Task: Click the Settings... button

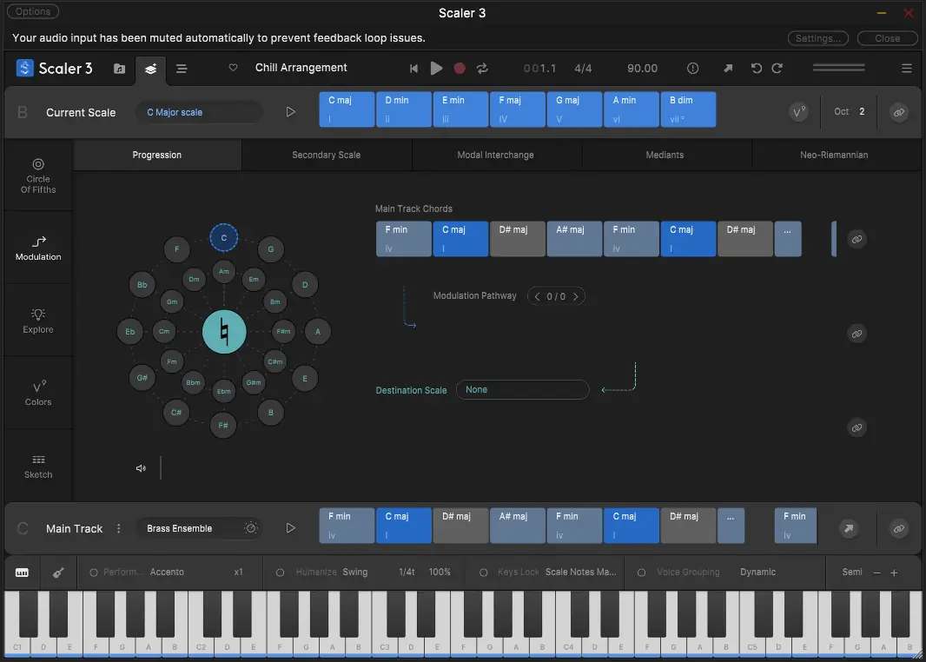Action: tap(817, 38)
